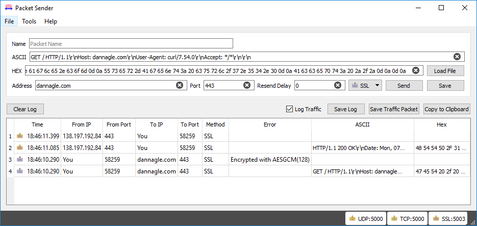Toggle the Log Traffic checkbox

point(289,109)
